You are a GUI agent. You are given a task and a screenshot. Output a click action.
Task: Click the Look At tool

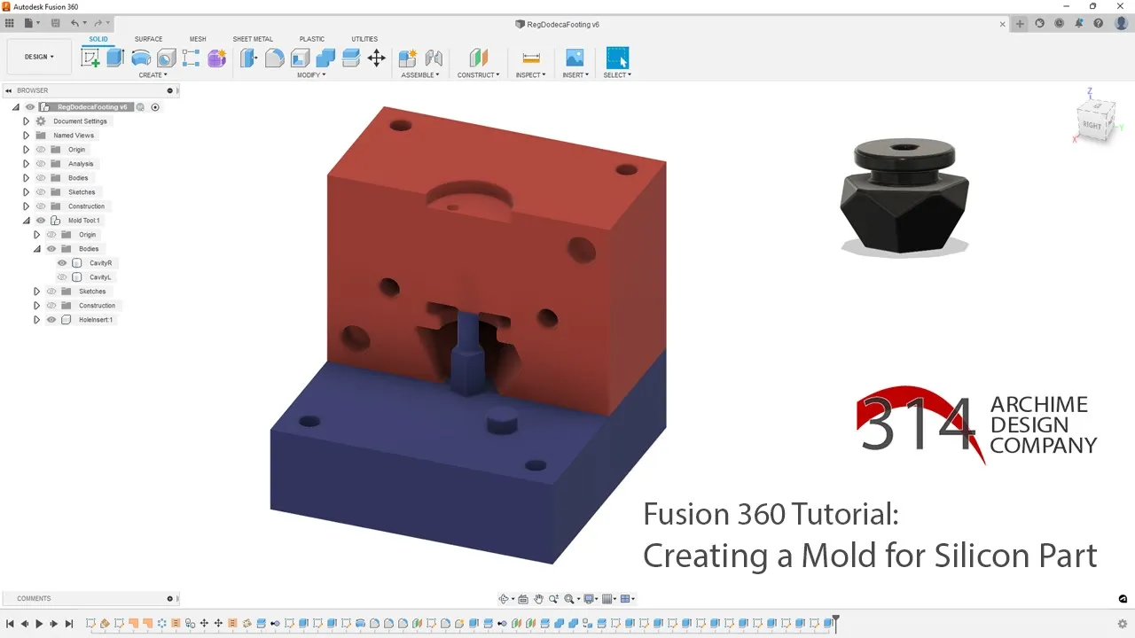click(x=523, y=599)
